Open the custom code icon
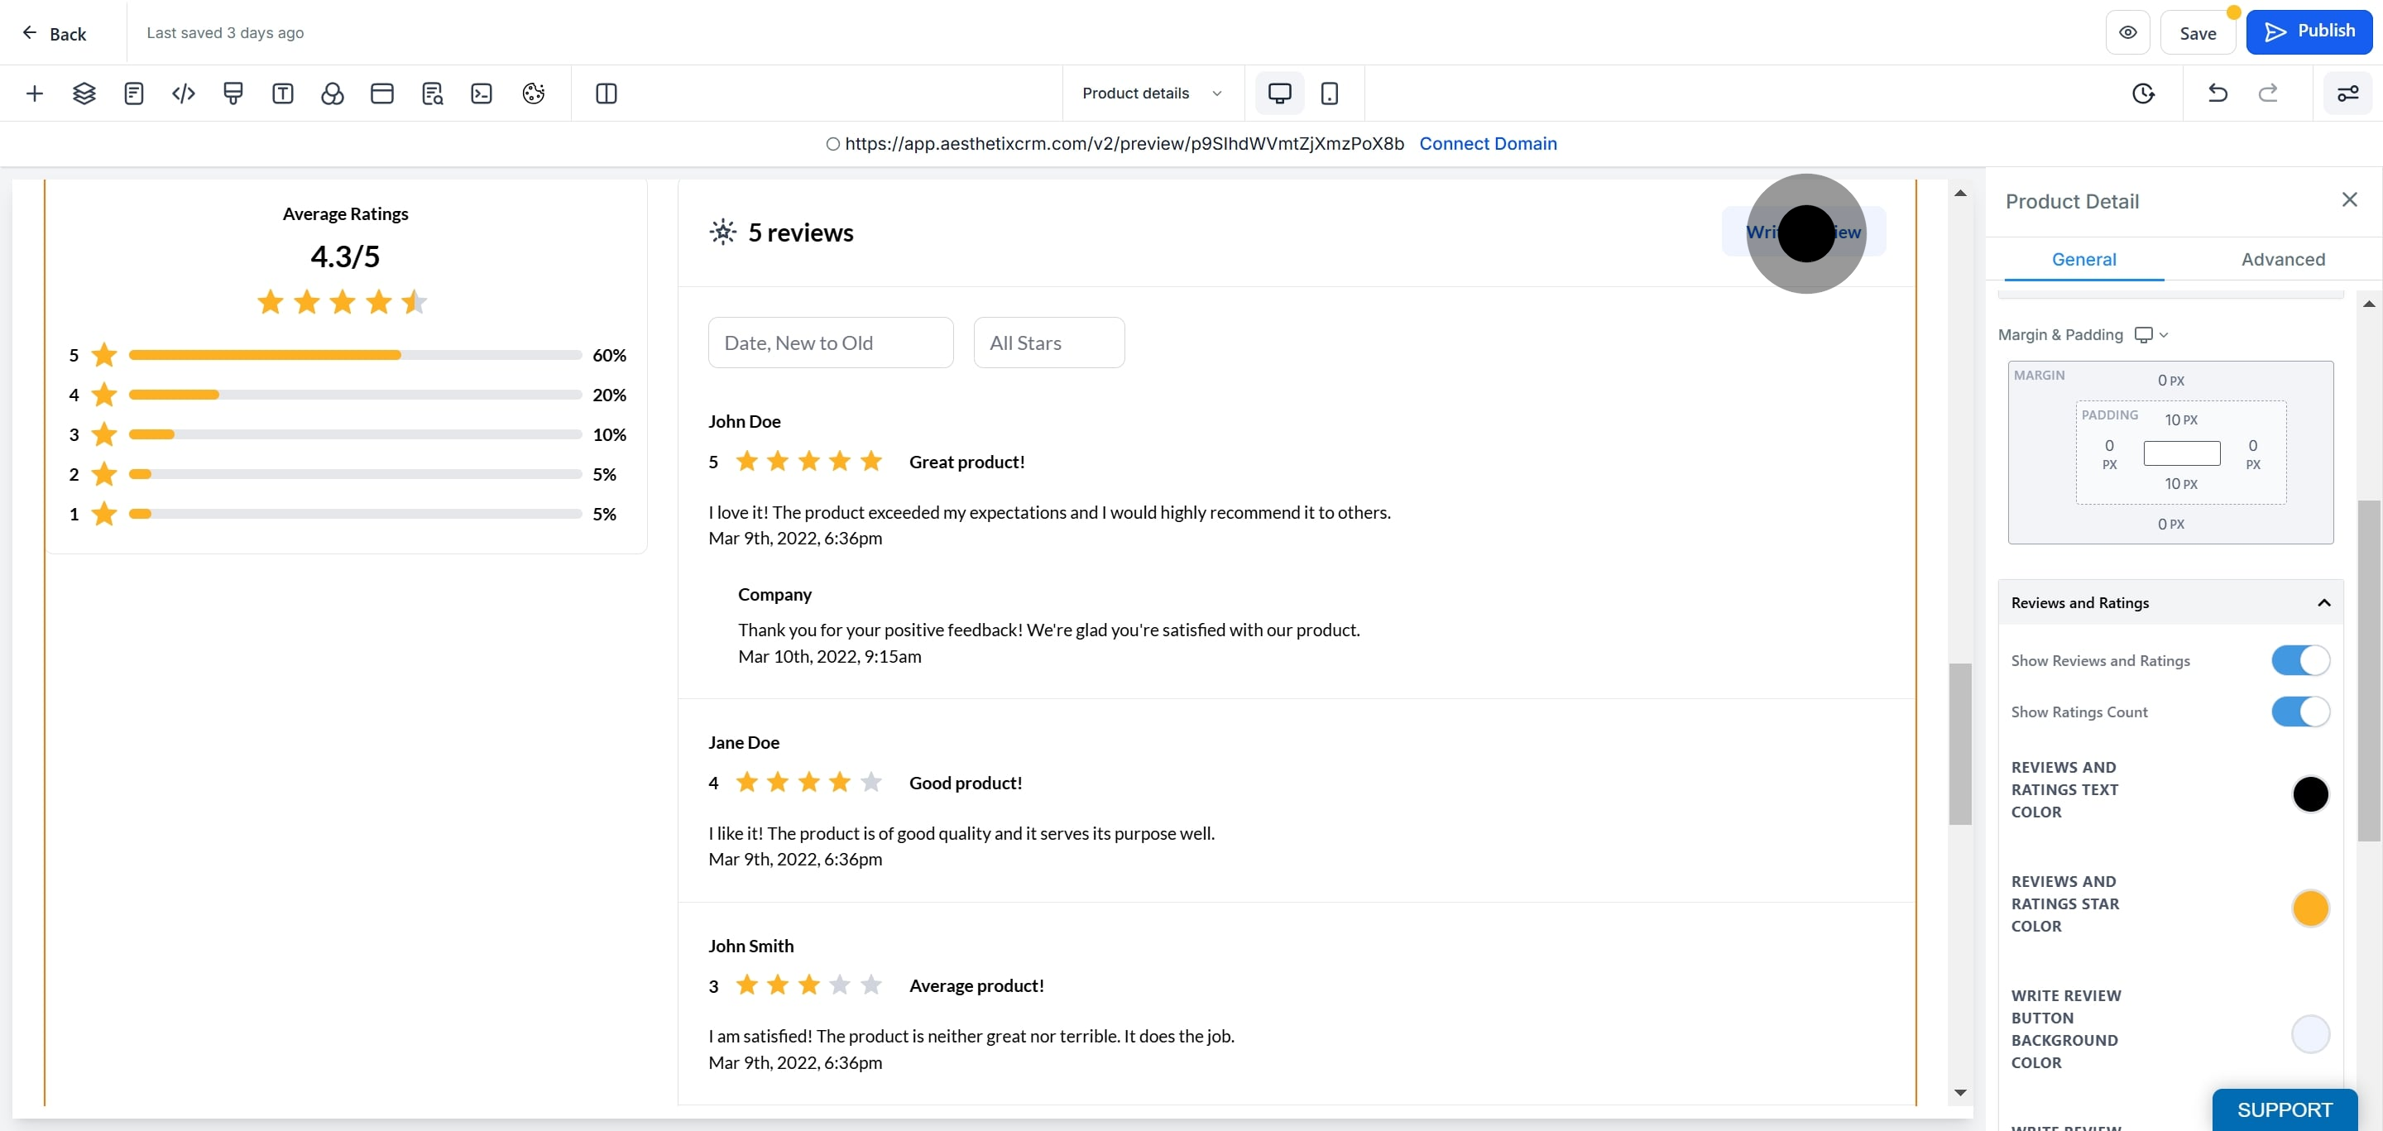Screen dimensions: 2383x1131 (x=183, y=93)
